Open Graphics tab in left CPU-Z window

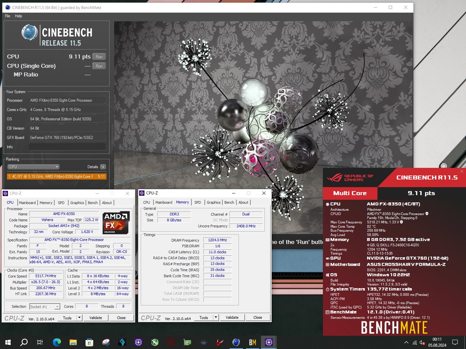point(77,203)
